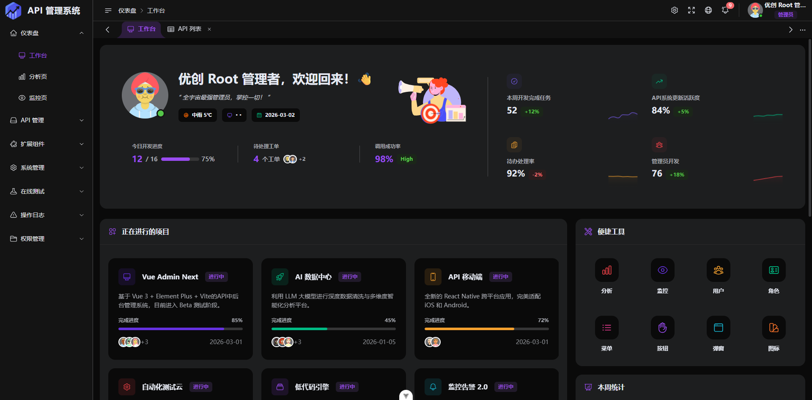Click the Vue Admin Next progress bar
The height and width of the screenshot is (400, 812).
(180, 328)
